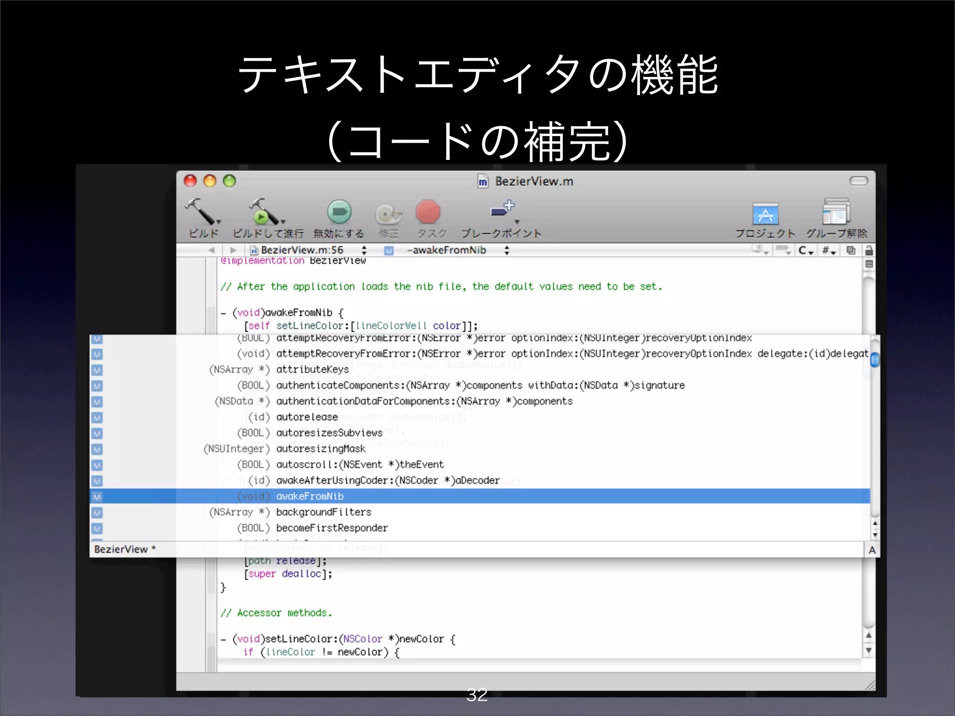Click the // Accessor methods. comment
This screenshot has width=955, height=716.
[x=276, y=613]
